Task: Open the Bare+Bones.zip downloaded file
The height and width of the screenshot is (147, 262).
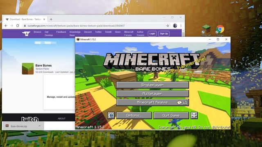Action: pos(19,126)
